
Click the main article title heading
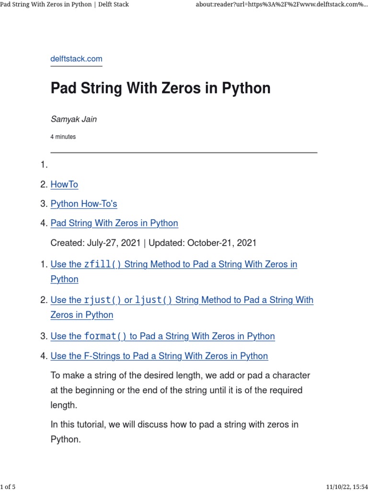point(161,89)
